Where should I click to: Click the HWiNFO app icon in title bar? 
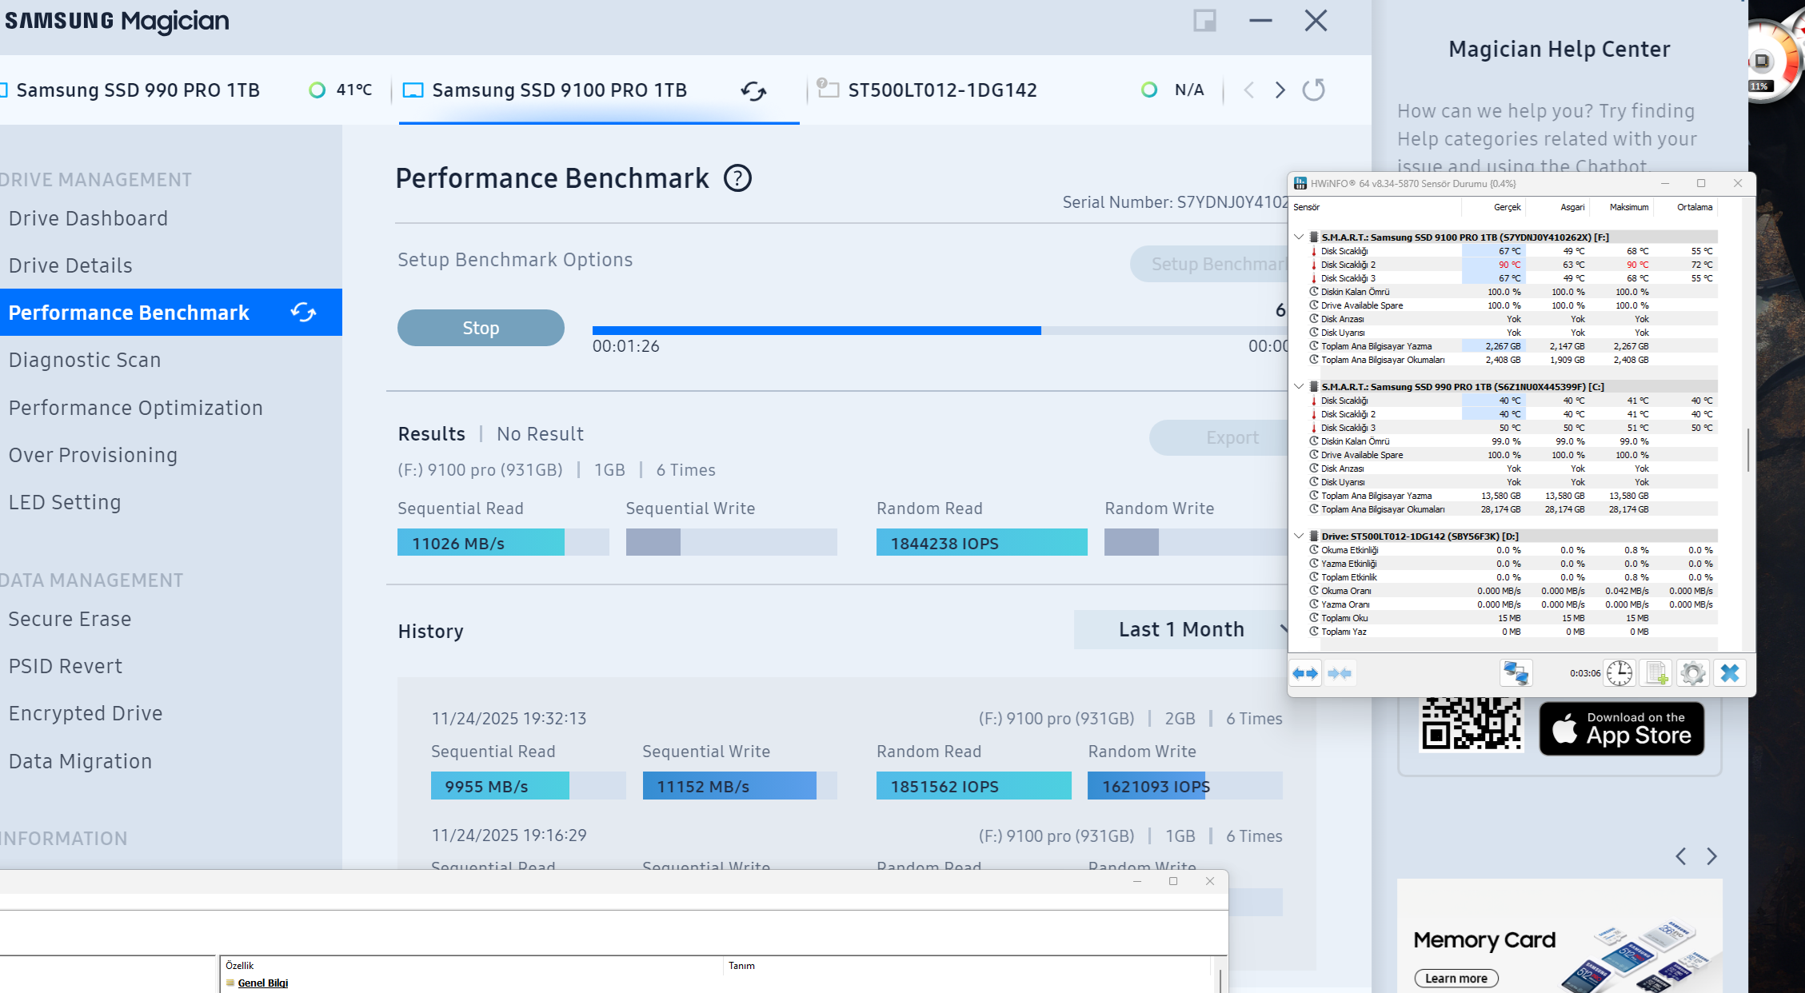click(x=1300, y=184)
